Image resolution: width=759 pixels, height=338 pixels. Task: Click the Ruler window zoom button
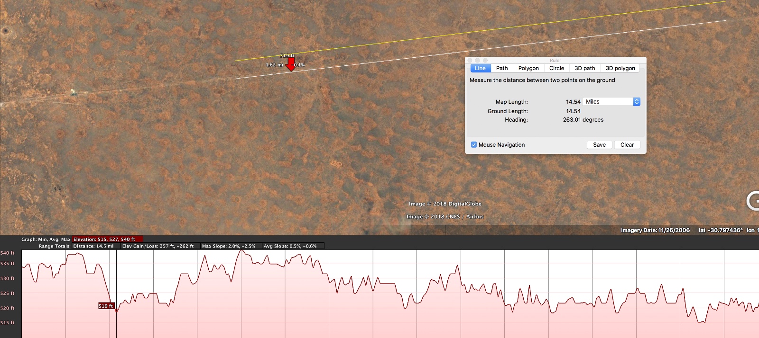click(485, 61)
